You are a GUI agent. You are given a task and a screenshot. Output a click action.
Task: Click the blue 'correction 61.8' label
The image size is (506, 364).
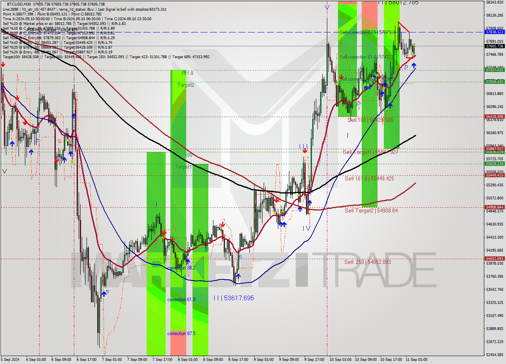181,300
